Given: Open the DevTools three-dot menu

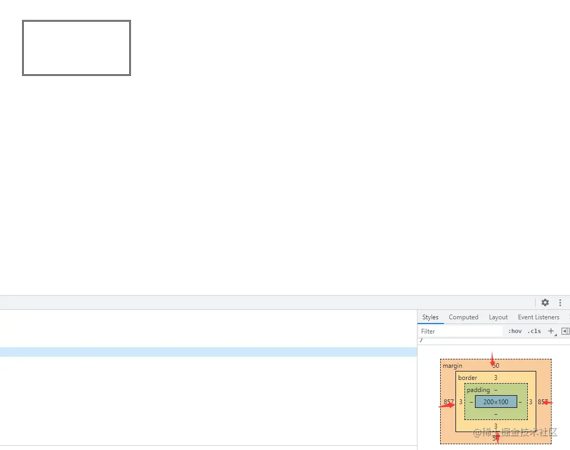Looking at the screenshot, I should [x=560, y=302].
